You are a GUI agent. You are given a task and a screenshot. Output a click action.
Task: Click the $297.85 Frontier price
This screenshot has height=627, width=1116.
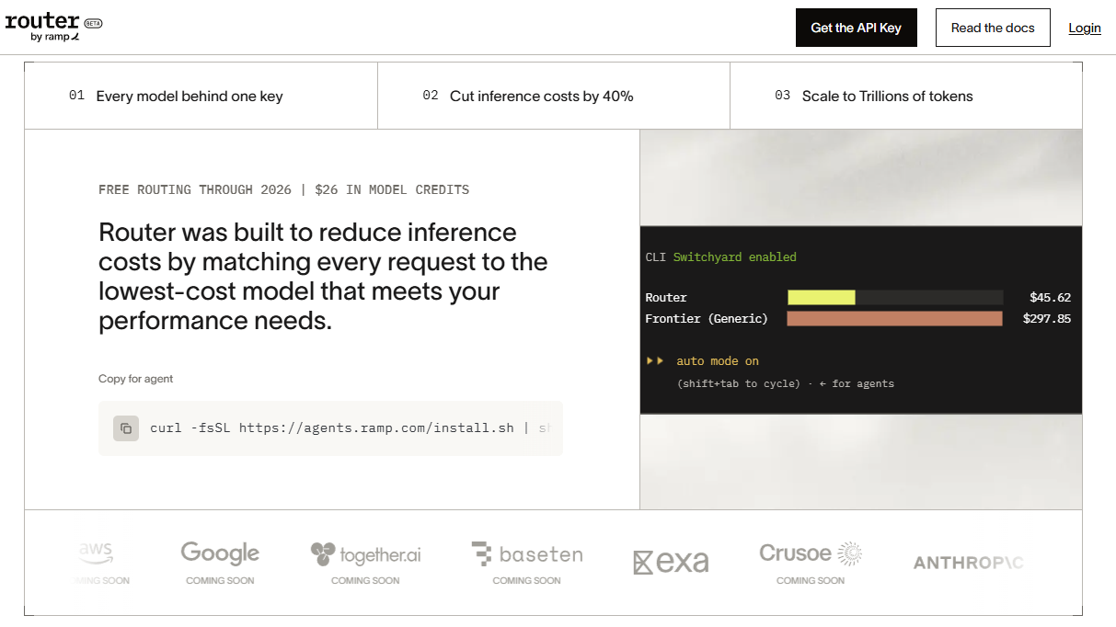tap(1047, 318)
